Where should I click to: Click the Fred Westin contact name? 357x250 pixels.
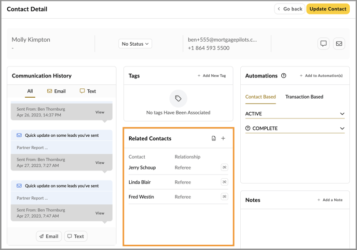tap(141, 196)
